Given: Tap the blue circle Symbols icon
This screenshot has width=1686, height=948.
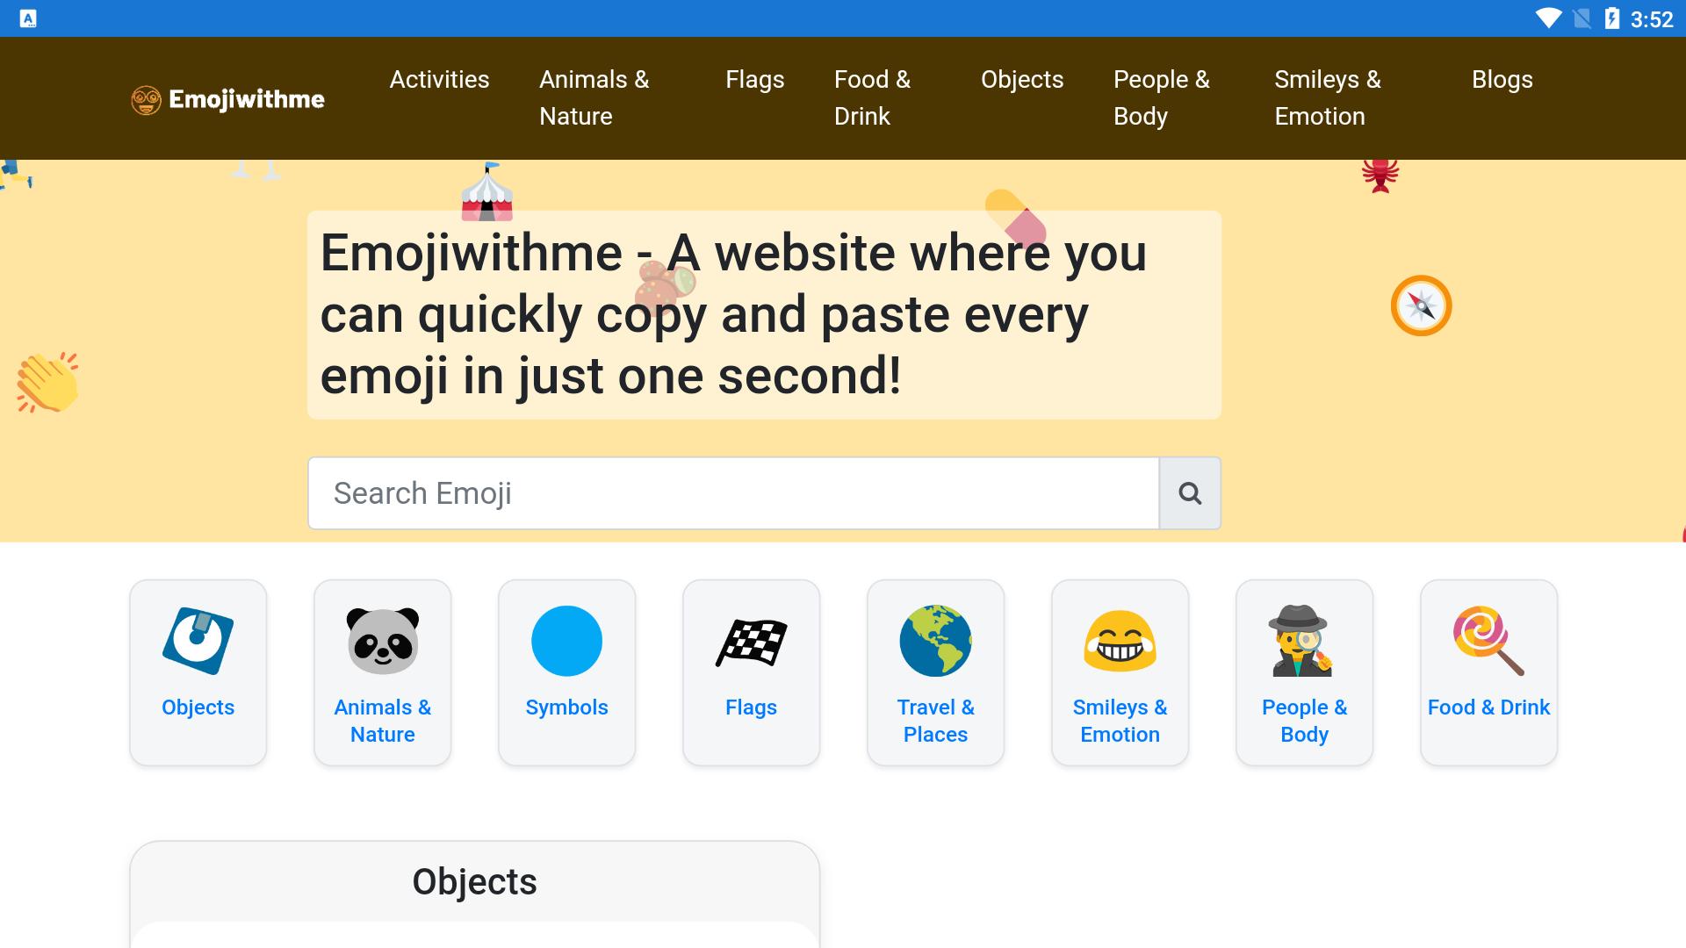Looking at the screenshot, I should tap(567, 641).
